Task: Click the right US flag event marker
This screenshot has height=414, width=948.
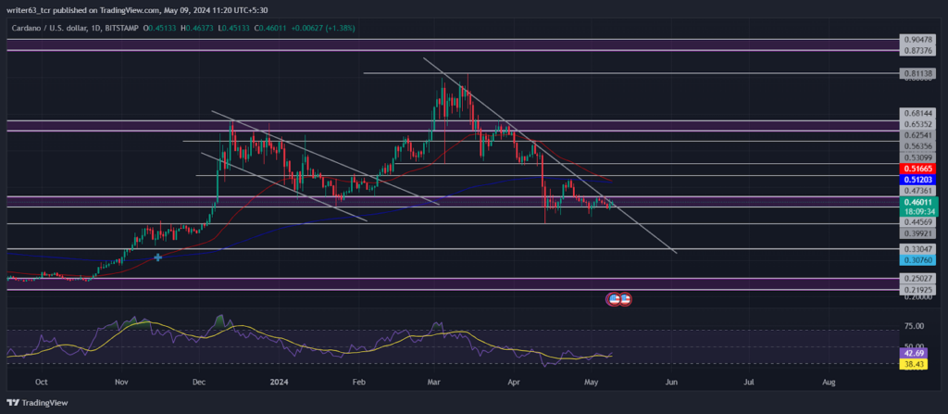Action: click(x=625, y=299)
